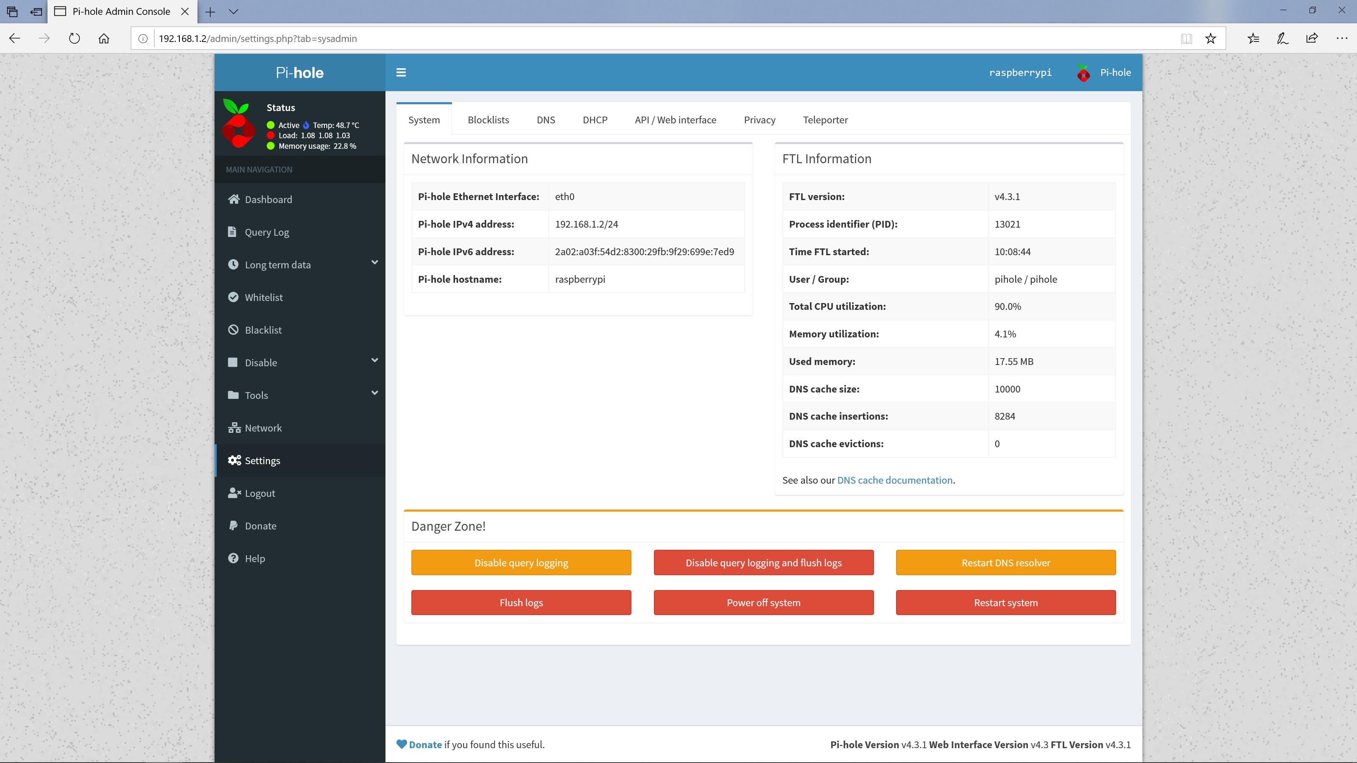Click the IPv4 address 192.168.1.2/24 value
The width and height of the screenshot is (1357, 763).
pyautogui.click(x=586, y=224)
